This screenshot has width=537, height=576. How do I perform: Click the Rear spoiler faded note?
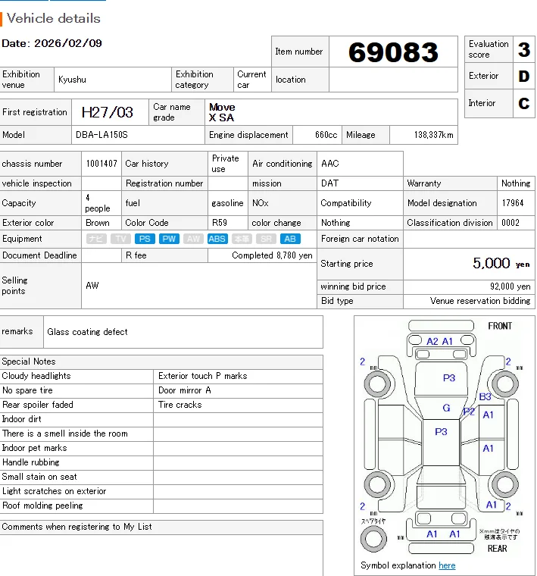[x=38, y=405]
